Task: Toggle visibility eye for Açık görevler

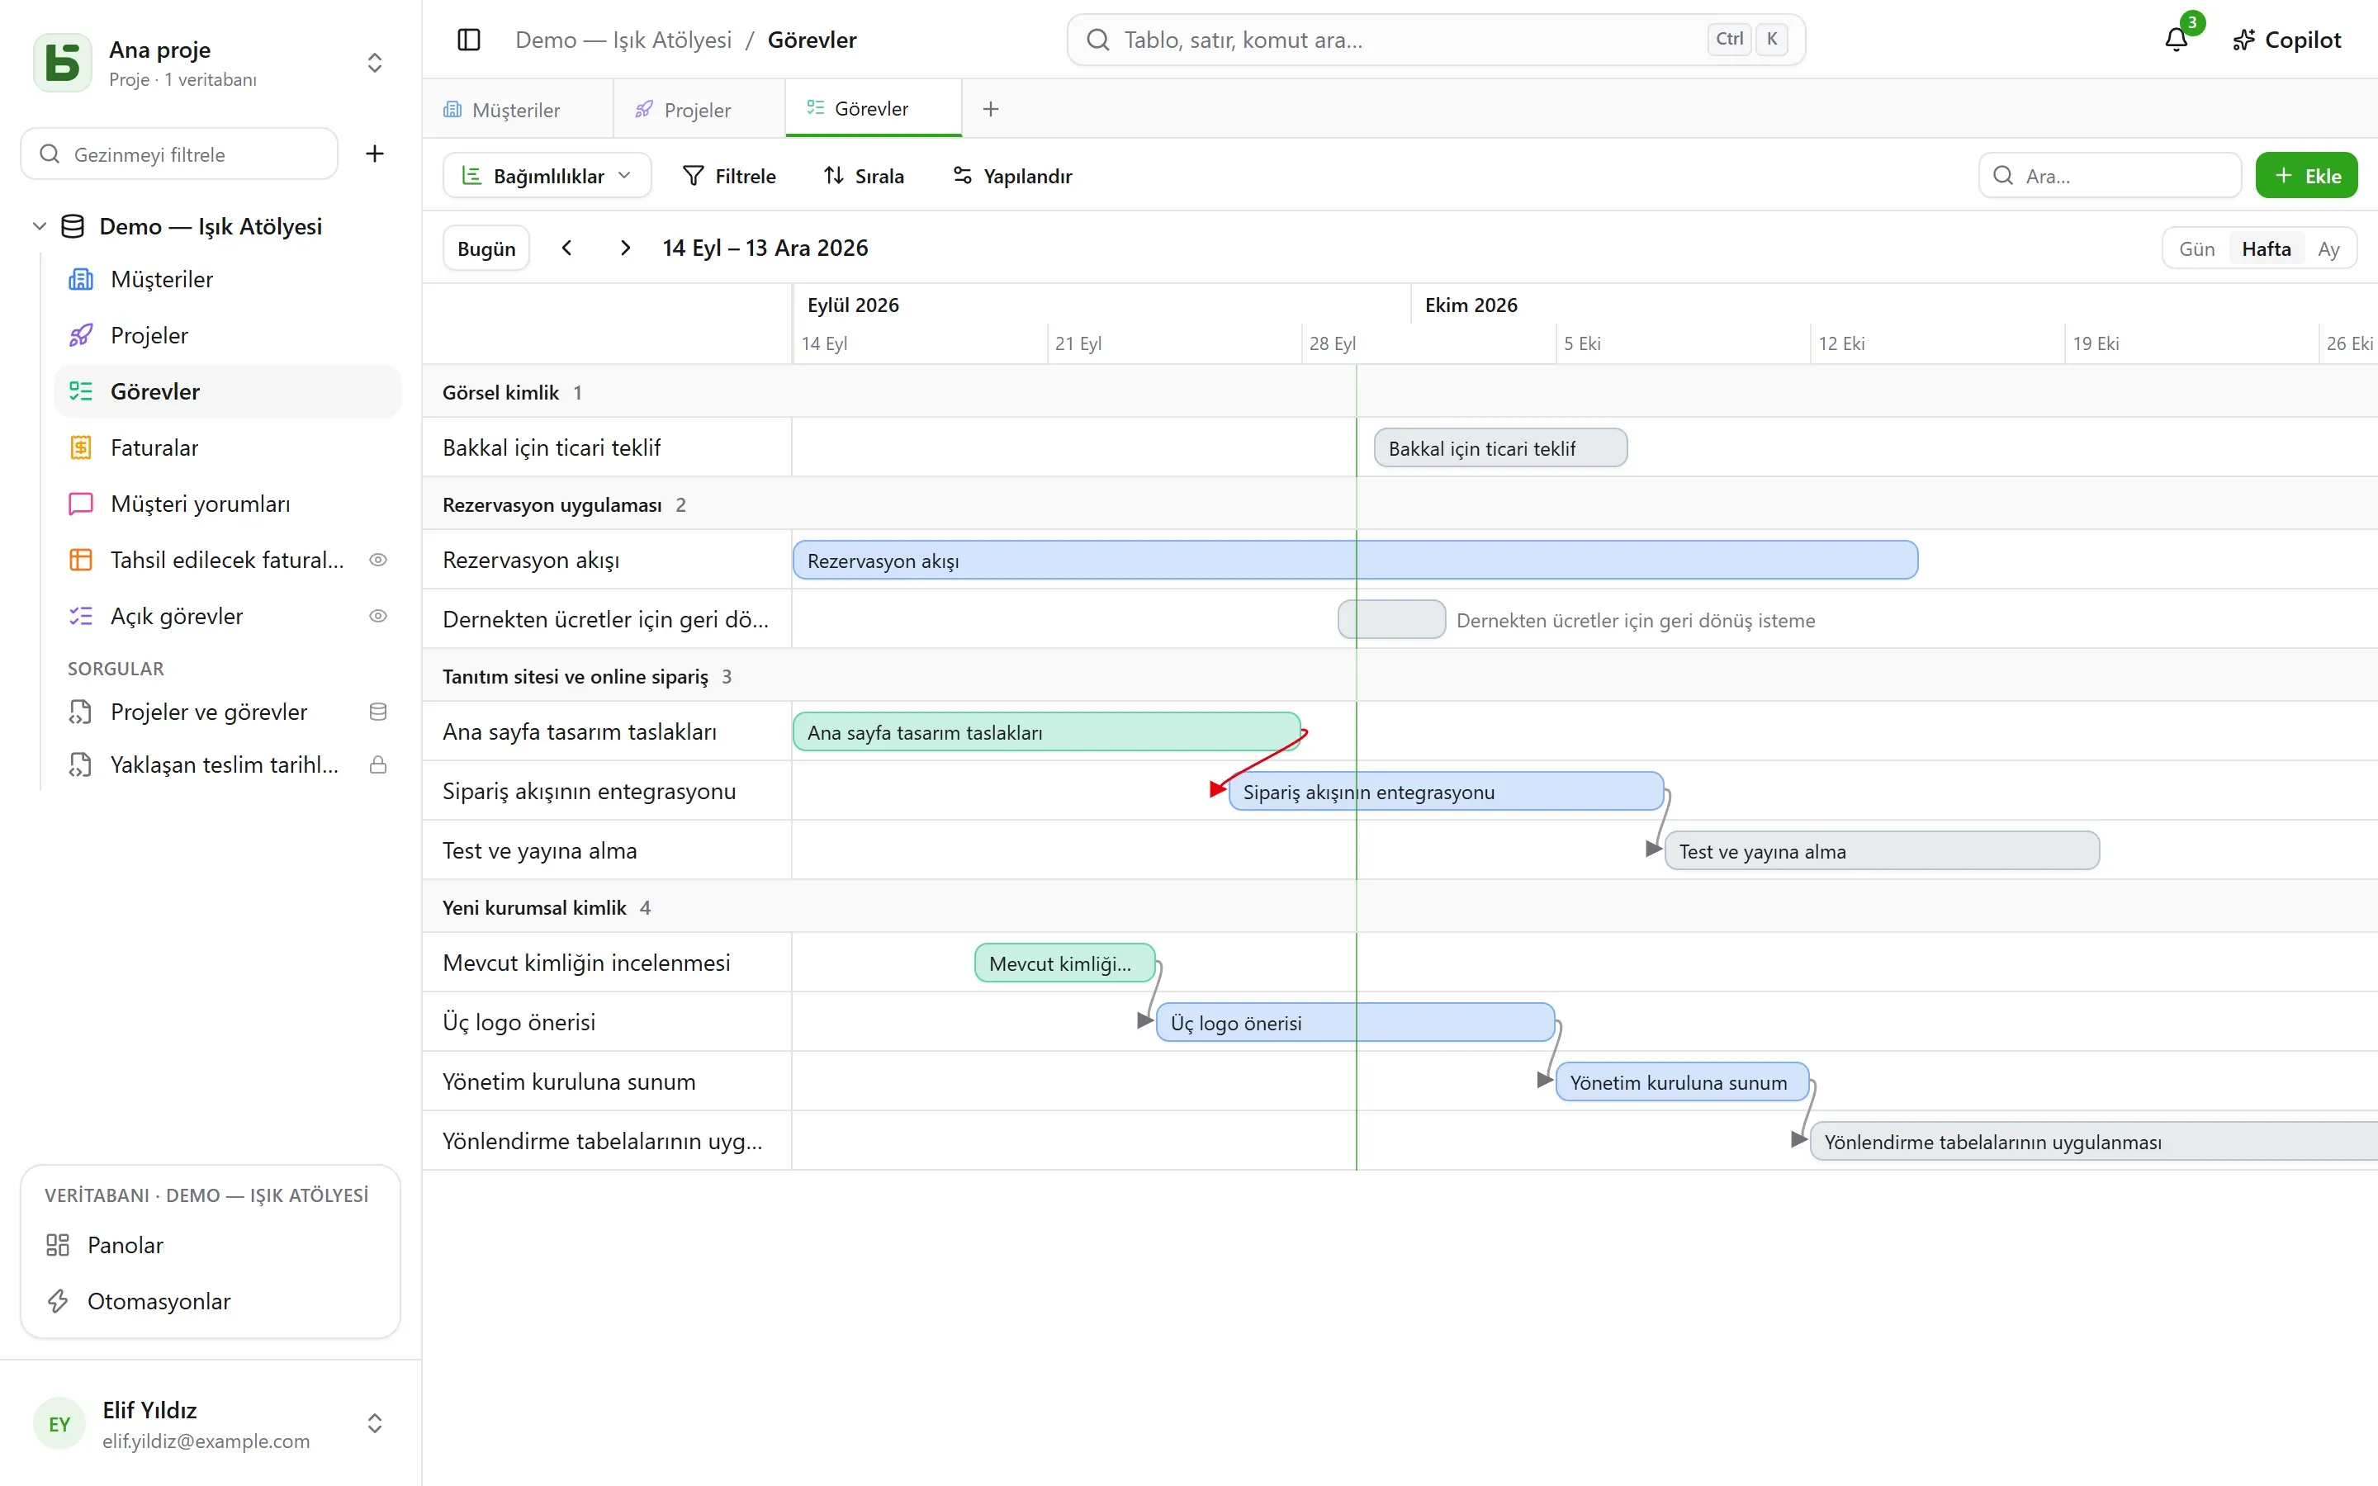Action: (377, 616)
